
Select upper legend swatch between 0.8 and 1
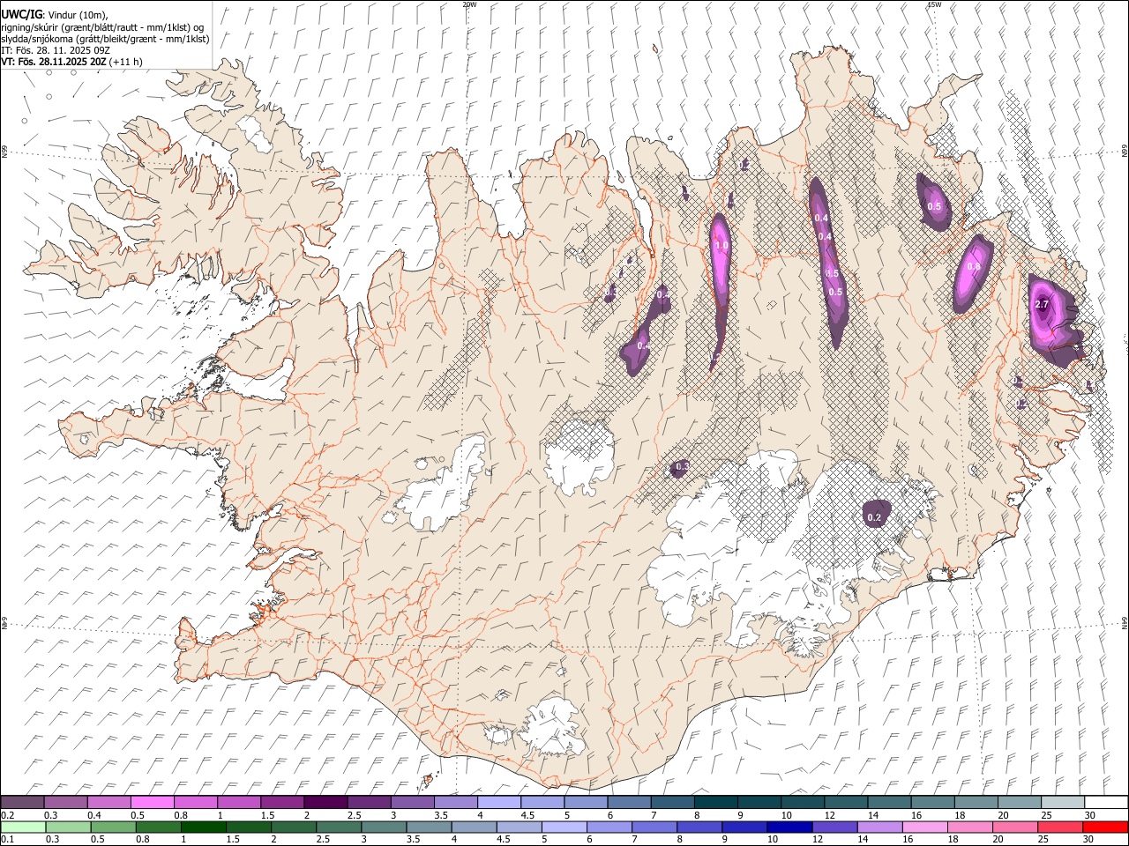(195, 803)
